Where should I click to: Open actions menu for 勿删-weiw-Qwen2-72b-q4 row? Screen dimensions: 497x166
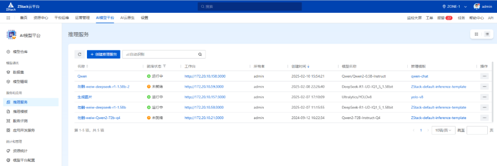coord(484,118)
